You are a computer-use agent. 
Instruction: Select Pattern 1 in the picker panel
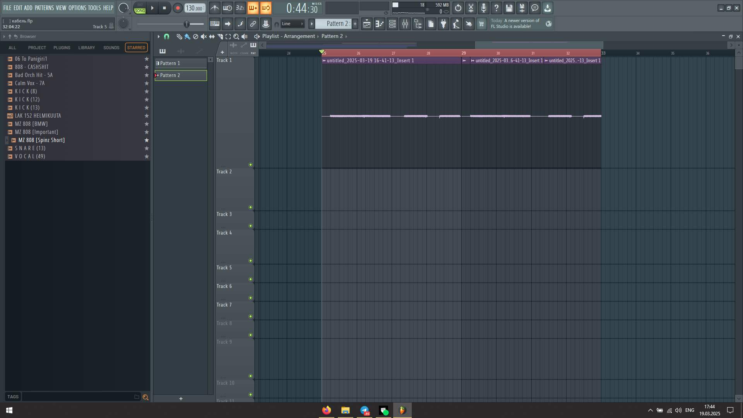click(181, 63)
